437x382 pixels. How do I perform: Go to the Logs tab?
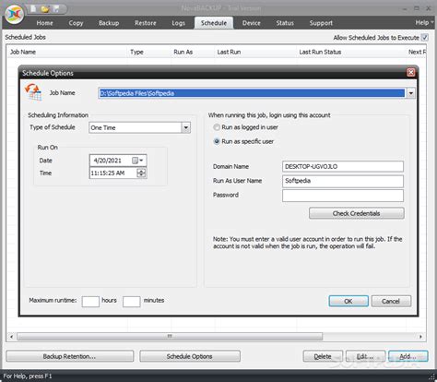[178, 23]
